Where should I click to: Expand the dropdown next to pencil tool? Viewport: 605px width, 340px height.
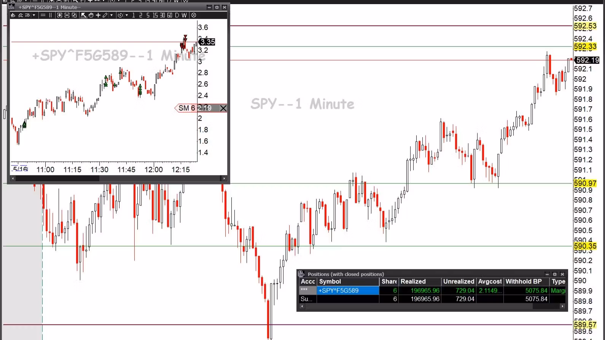point(111,15)
